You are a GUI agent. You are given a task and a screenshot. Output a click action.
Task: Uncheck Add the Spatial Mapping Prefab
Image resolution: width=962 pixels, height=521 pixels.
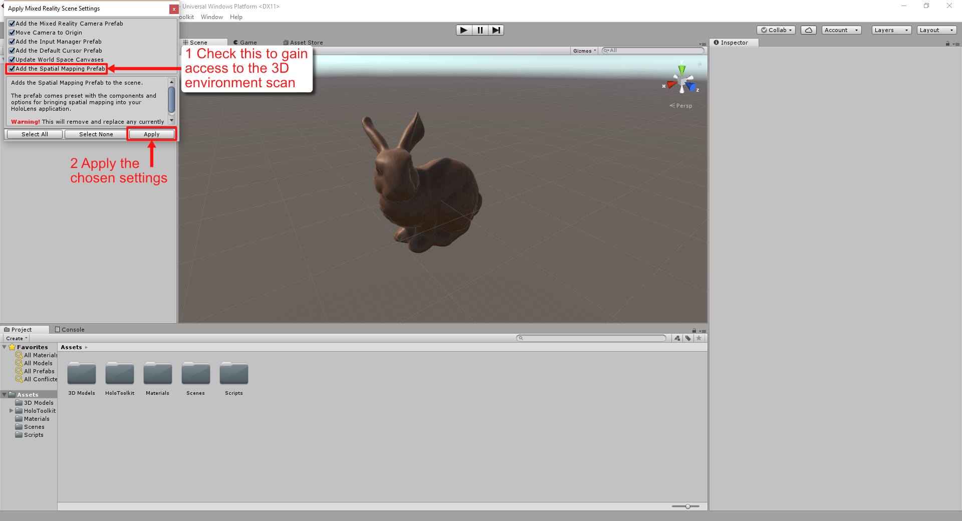click(x=12, y=69)
